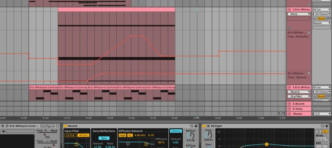
Task: Set track 4 monitoring to Auto
Action: click(x=321, y=96)
